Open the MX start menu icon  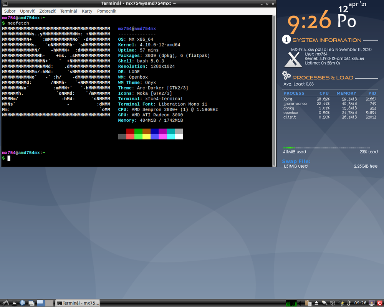coord(5,303)
